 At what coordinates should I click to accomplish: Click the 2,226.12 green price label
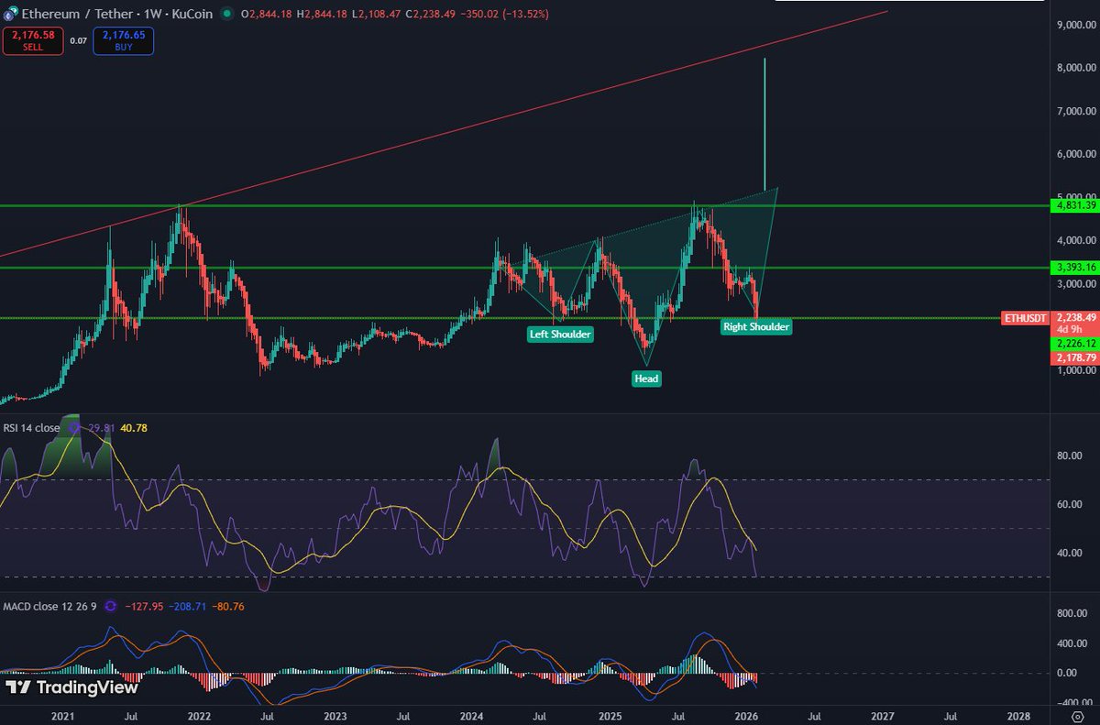click(x=1075, y=342)
